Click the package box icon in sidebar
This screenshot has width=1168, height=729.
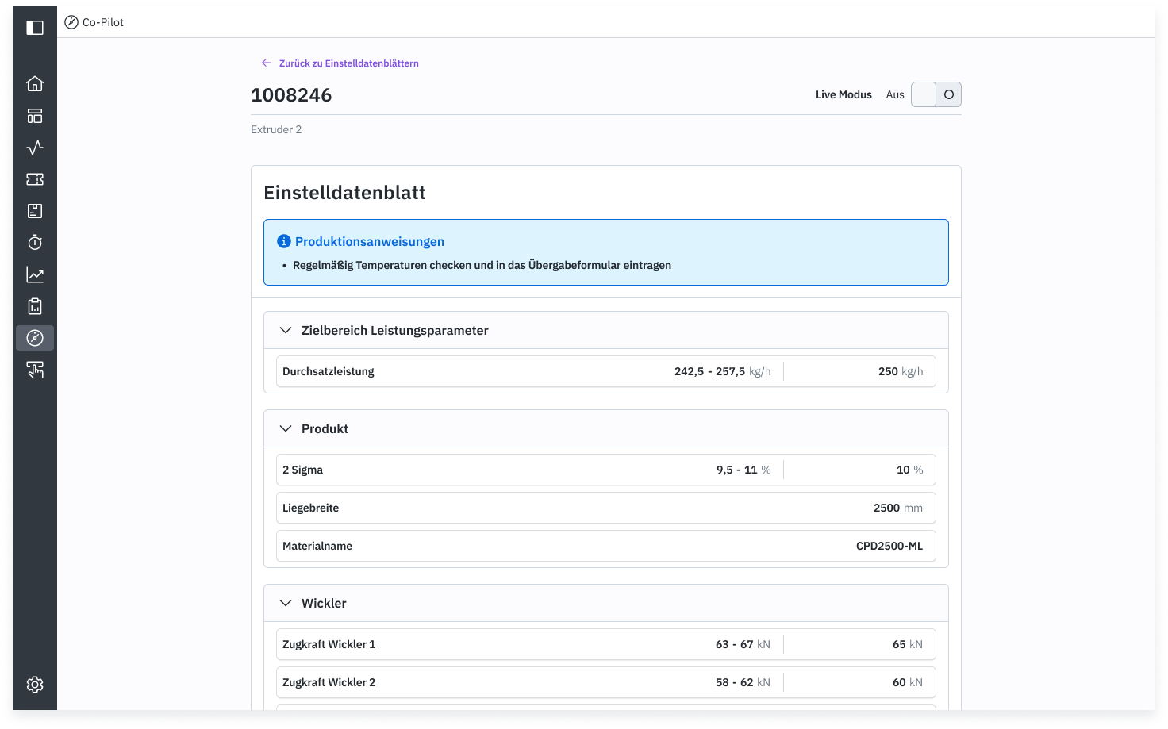35,211
